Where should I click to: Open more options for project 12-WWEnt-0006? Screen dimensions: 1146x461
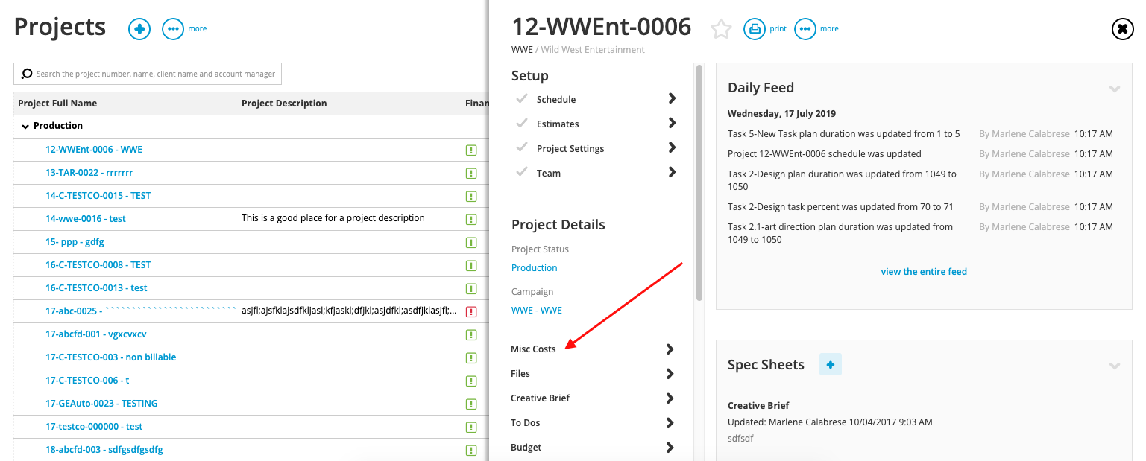click(805, 29)
